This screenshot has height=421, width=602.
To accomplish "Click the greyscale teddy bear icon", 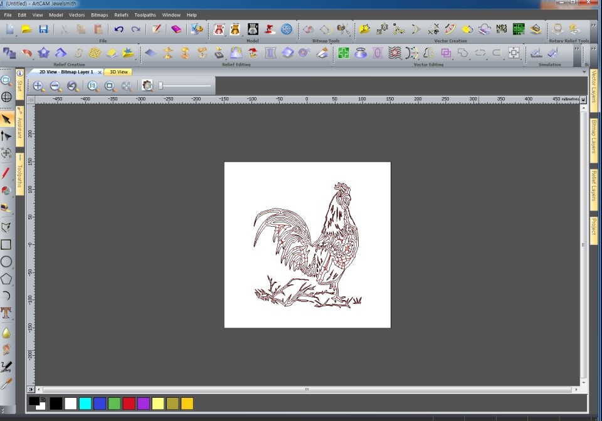I will pyautogui.click(x=253, y=29).
